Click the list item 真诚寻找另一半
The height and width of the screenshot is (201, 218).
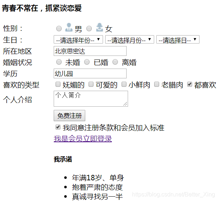[97, 197]
